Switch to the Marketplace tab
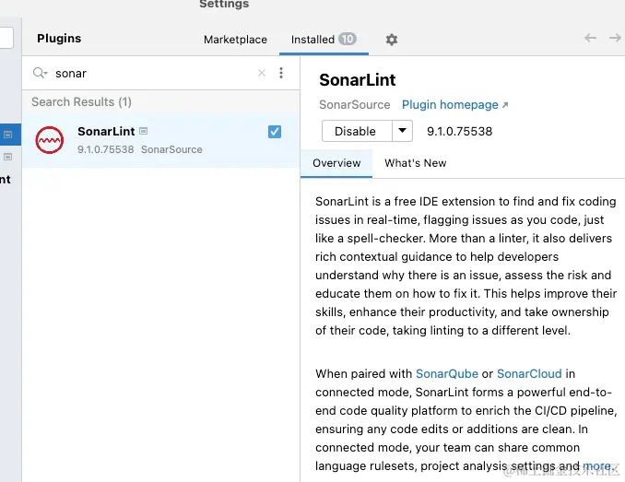This screenshot has width=625, height=482. [x=235, y=40]
